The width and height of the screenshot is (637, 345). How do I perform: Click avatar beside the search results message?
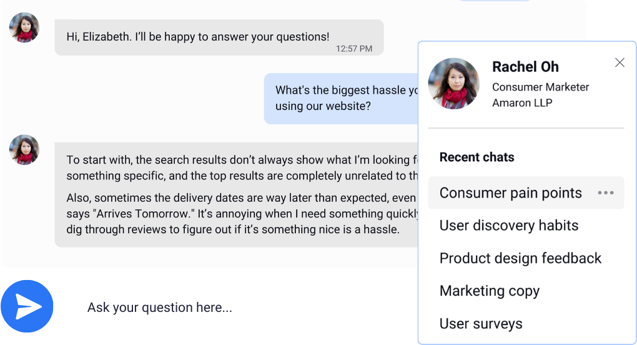click(x=24, y=150)
